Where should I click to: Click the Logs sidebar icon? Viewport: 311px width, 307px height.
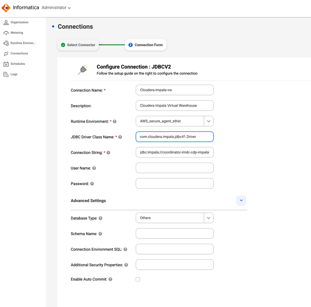pos(6,74)
